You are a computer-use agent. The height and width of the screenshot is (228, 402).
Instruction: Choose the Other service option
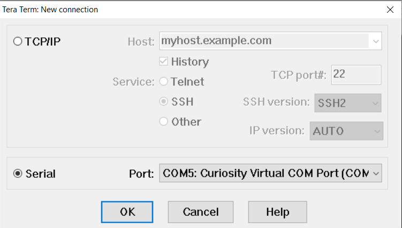pos(164,122)
